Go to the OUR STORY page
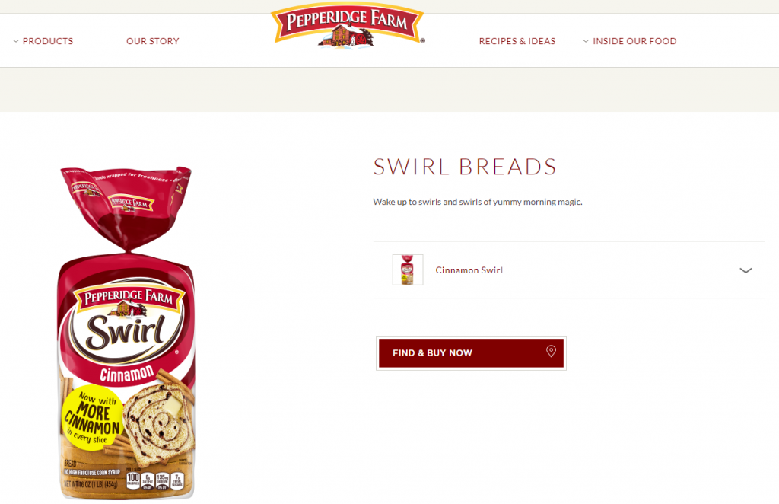 pos(152,41)
